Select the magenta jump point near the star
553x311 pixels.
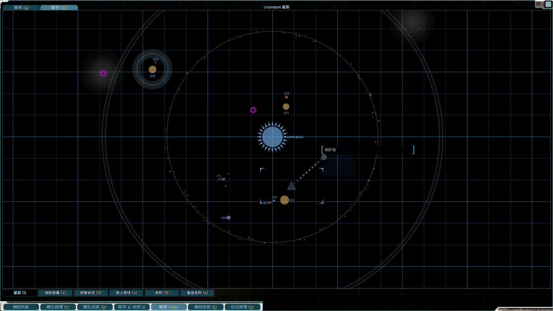tap(253, 110)
